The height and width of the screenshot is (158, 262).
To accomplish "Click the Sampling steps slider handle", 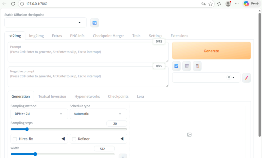I will point(27,129).
